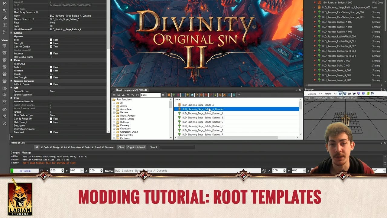Click the All button in Message Log

37,147
